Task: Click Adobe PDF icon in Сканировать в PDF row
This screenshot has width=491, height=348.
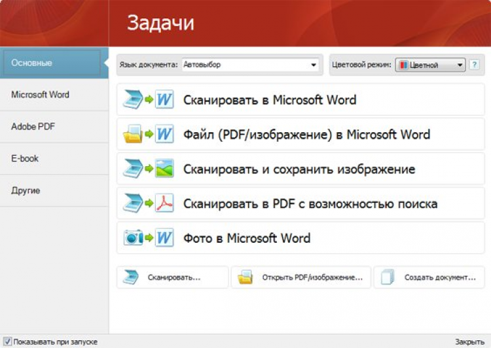Action: point(164,203)
